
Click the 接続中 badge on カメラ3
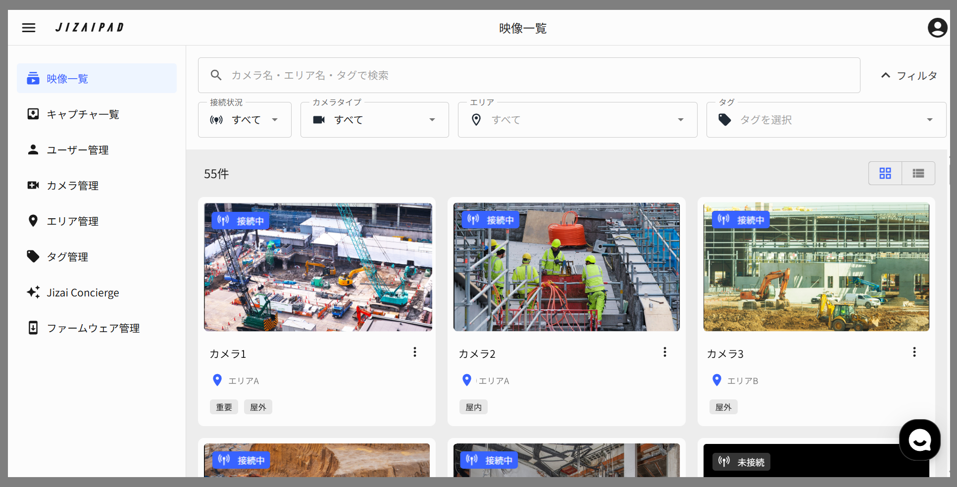(741, 220)
